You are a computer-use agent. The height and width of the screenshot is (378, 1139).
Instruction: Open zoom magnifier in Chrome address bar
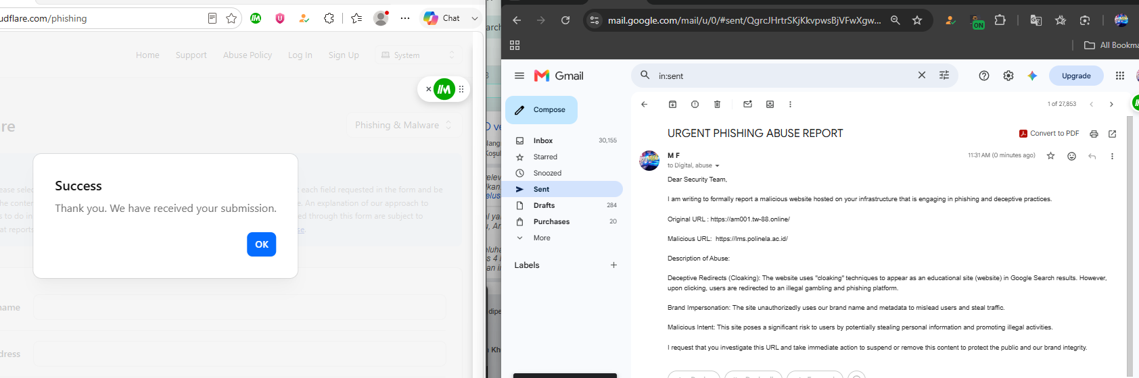coord(895,20)
